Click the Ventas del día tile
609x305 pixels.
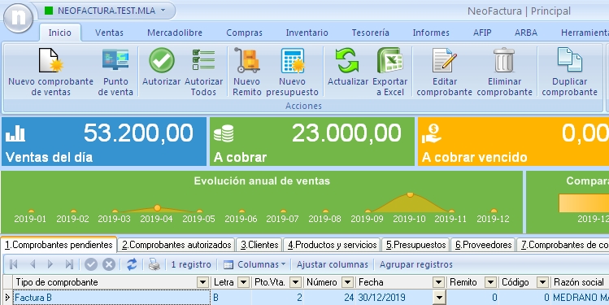[x=104, y=142]
